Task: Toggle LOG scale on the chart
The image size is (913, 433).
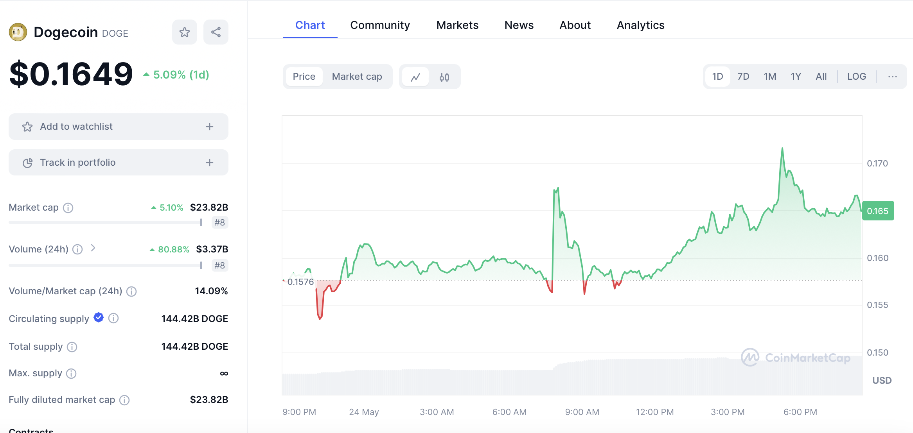Action: [x=856, y=77]
